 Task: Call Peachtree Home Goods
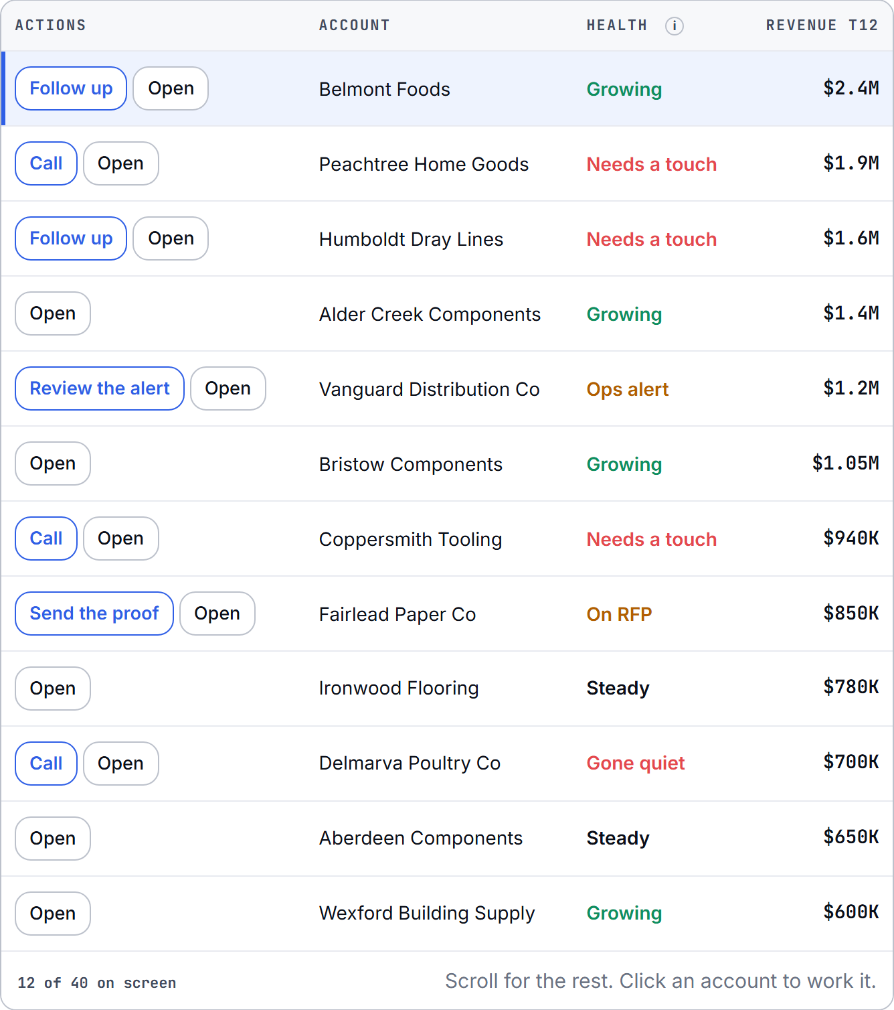click(46, 163)
